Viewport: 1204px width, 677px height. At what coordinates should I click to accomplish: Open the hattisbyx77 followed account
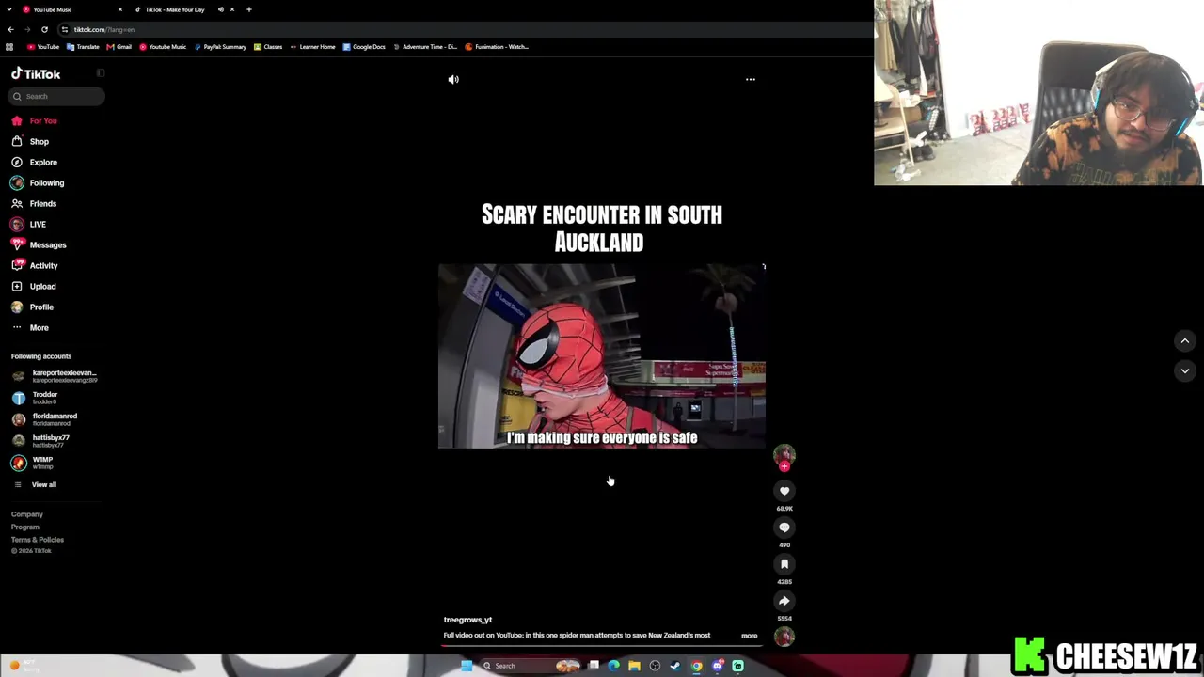[x=40, y=441]
